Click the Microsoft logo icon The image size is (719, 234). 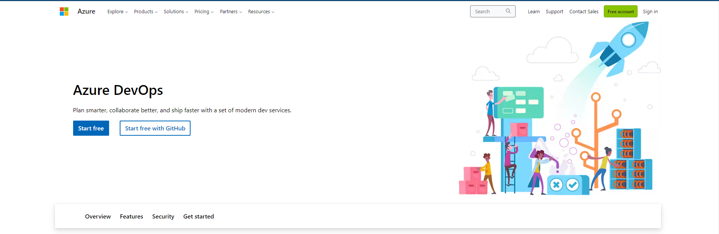[64, 12]
